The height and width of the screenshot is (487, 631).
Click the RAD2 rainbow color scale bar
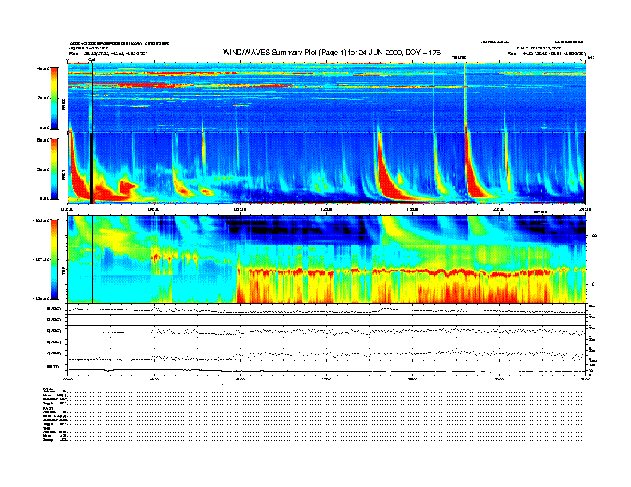click(54, 98)
